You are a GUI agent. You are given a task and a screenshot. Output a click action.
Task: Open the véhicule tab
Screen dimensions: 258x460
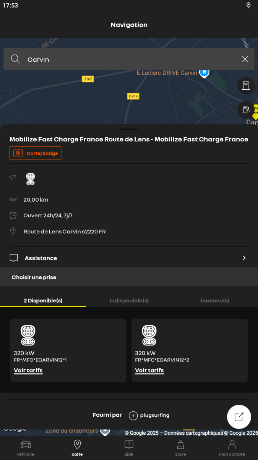point(26,448)
